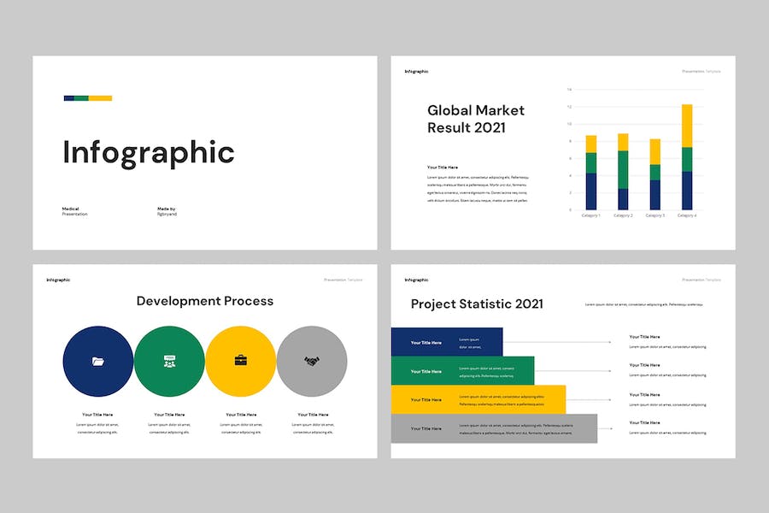Select the "Development Process" heading

[205, 301]
